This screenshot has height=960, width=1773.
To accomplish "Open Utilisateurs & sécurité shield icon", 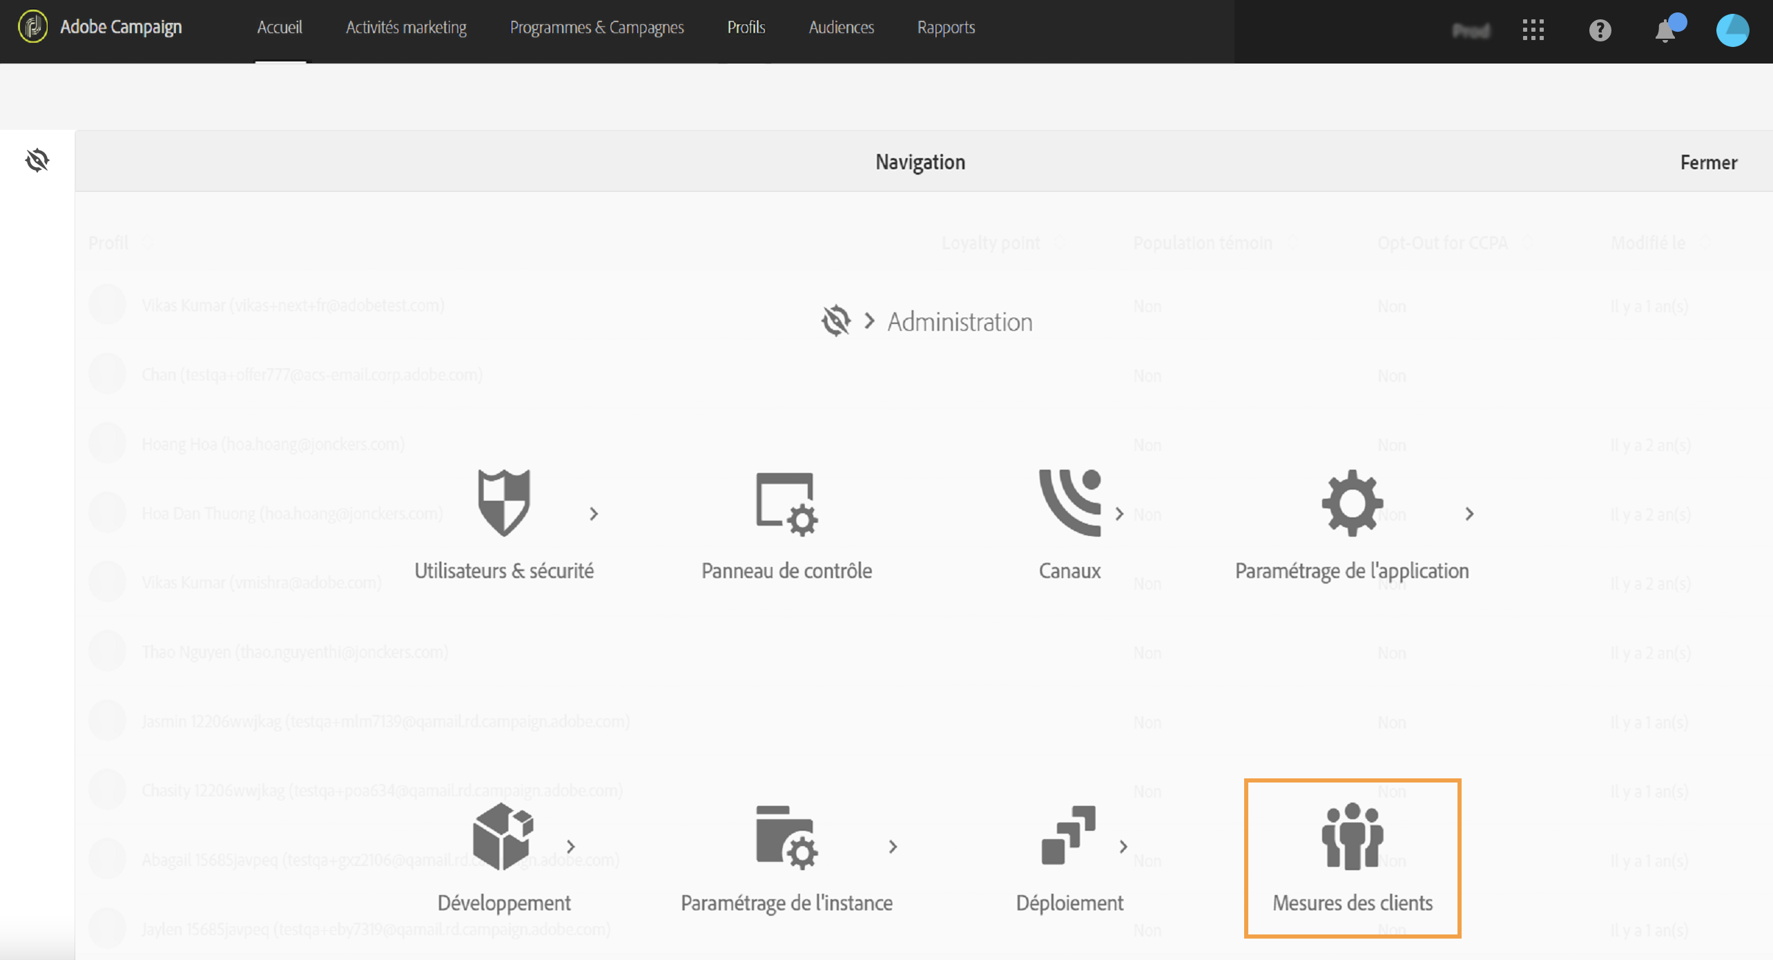I will (x=503, y=503).
